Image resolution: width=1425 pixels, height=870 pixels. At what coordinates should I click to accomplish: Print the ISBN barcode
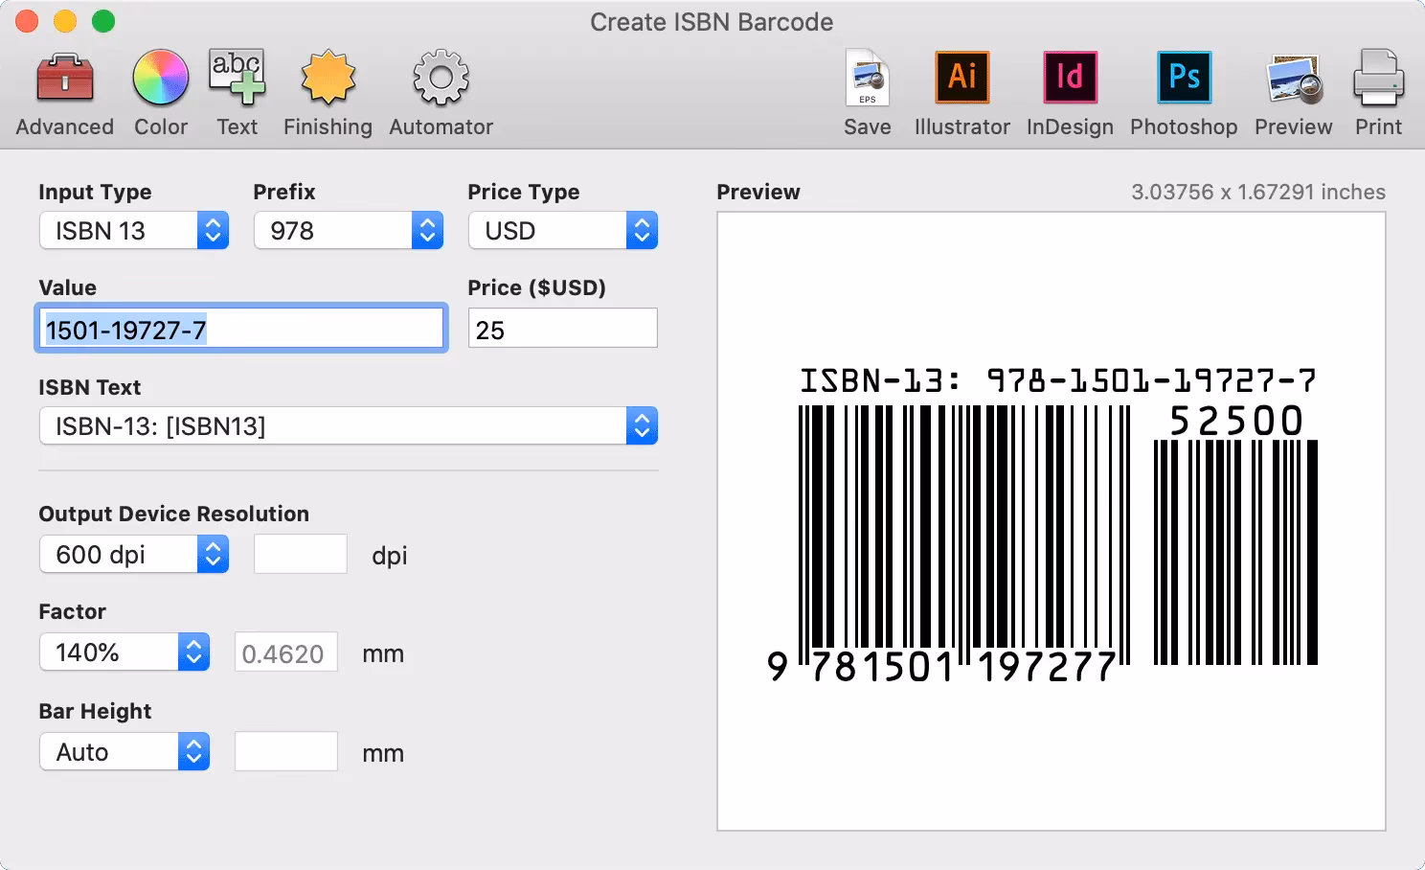tap(1377, 91)
